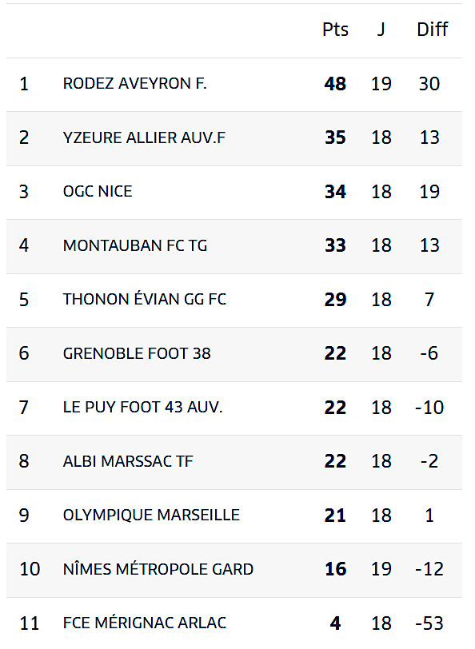
Task: Click the ALBI MARSSAC TF team name
Action: click(128, 461)
